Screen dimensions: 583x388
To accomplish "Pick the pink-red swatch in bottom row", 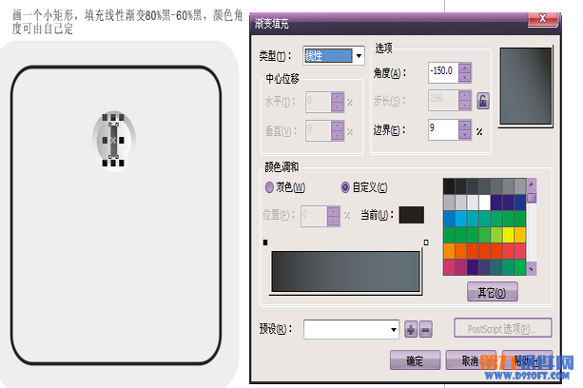I will (x=449, y=267).
